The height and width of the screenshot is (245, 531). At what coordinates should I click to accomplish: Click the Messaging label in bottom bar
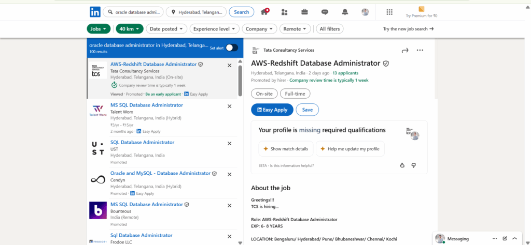point(458,239)
